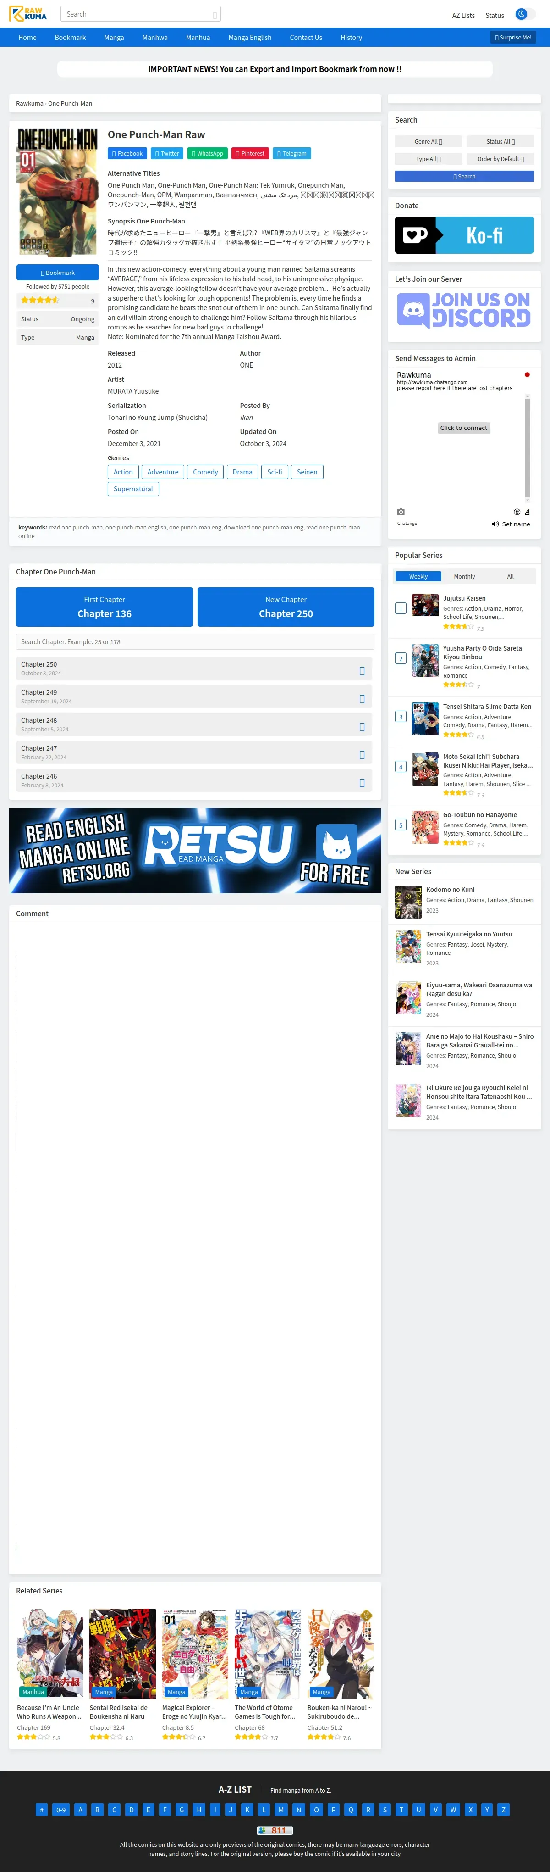This screenshot has height=1872, width=550.
Task: Download icon for Chapter 246
Action: click(362, 783)
